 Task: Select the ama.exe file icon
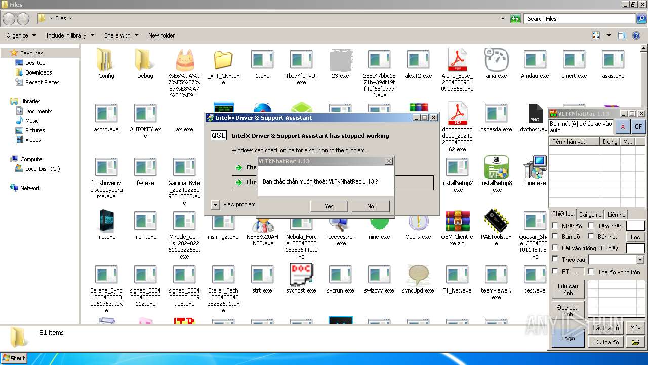(x=496, y=60)
